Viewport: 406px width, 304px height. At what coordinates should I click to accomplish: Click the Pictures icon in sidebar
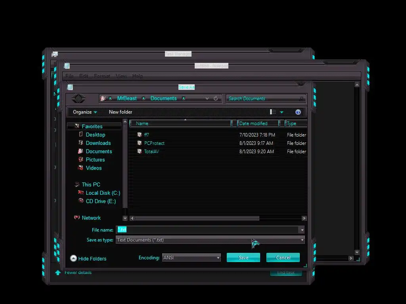(81, 159)
